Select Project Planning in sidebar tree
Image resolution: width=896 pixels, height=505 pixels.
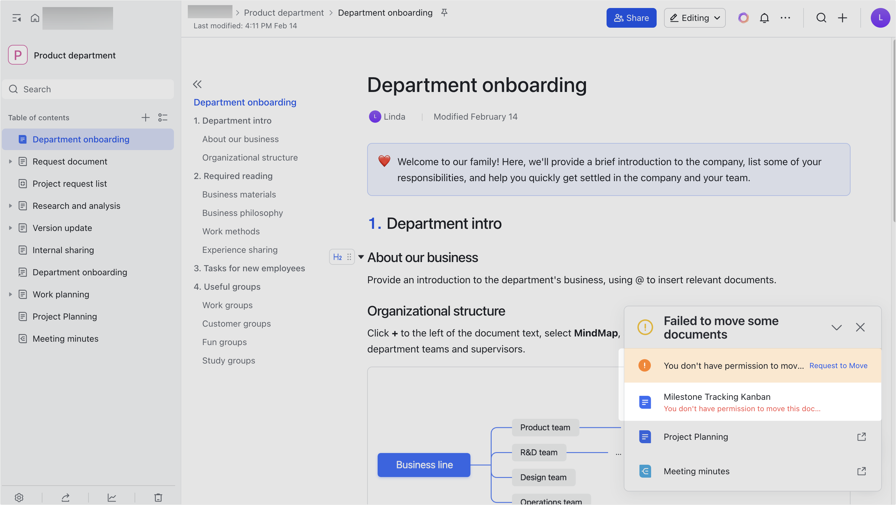click(x=88, y=317)
